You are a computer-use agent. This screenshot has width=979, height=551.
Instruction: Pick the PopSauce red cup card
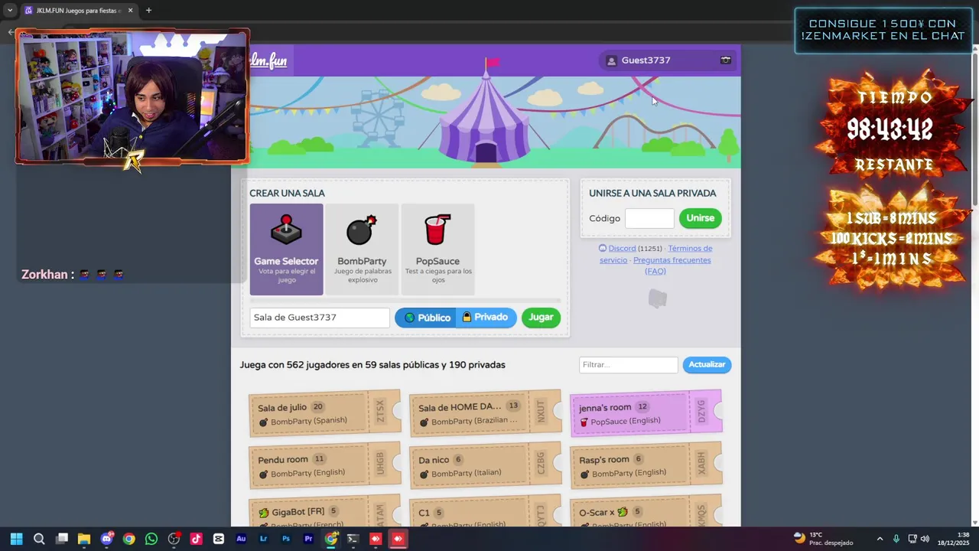click(x=437, y=249)
